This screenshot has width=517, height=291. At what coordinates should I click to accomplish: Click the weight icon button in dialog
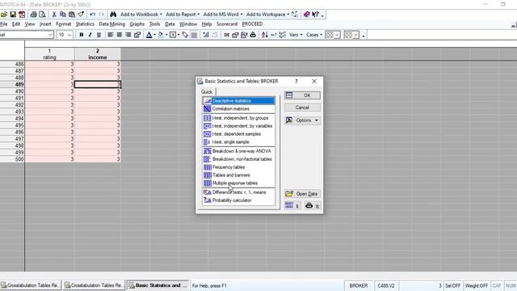click(312, 205)
